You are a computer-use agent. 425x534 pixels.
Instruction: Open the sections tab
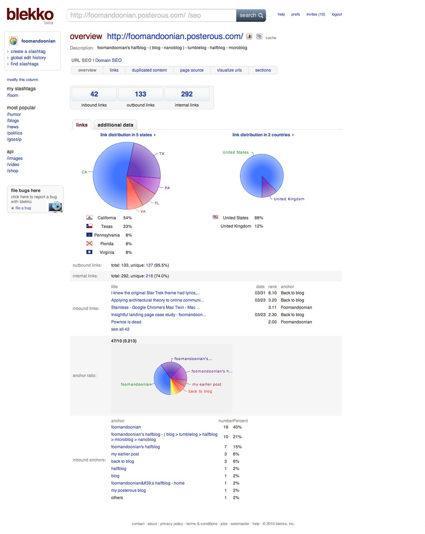(263, 70)
